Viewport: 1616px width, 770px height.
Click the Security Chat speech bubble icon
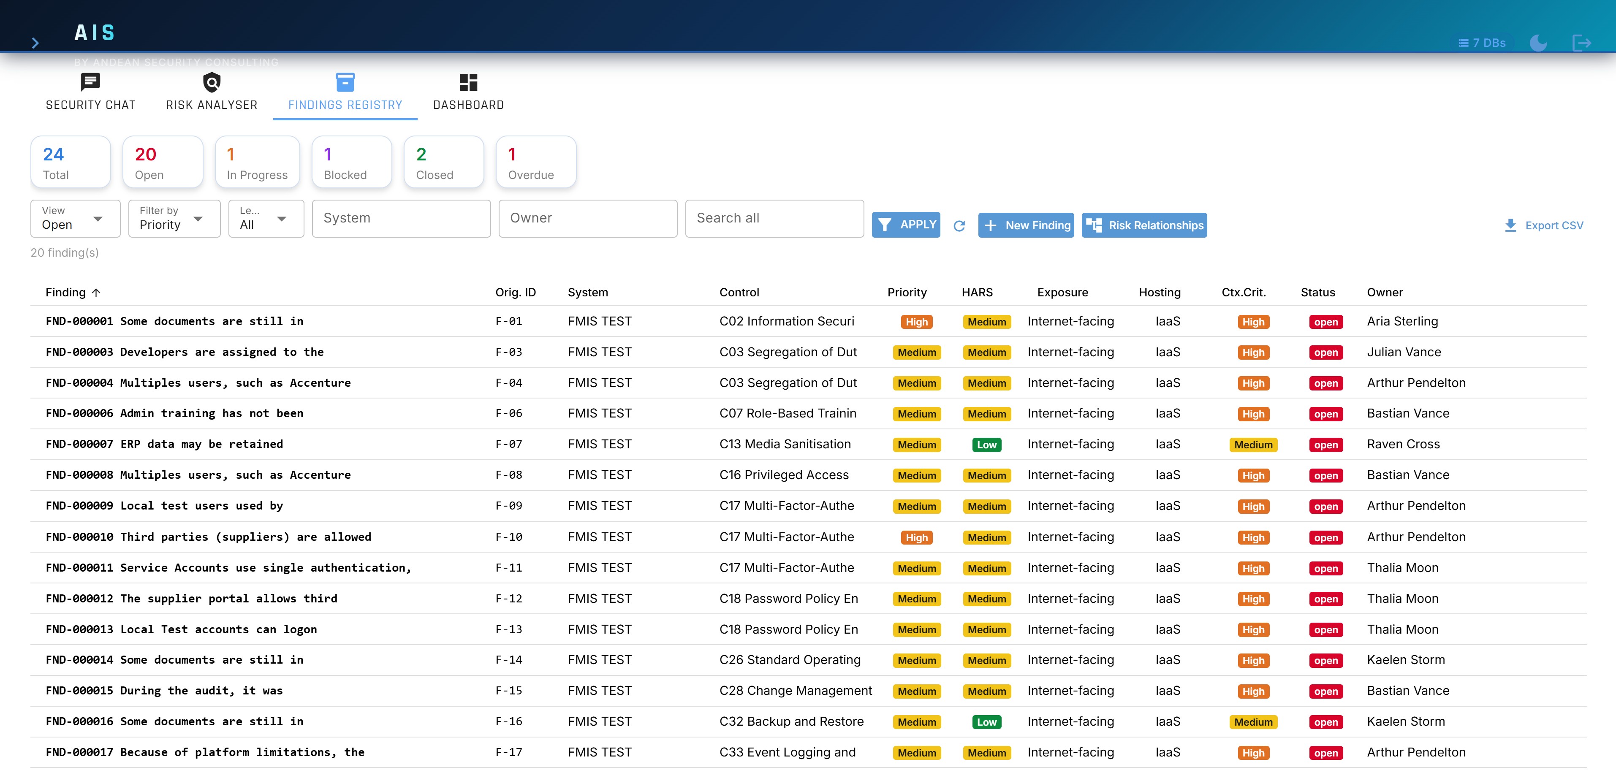pyautogui.click(x=90, y=82)
